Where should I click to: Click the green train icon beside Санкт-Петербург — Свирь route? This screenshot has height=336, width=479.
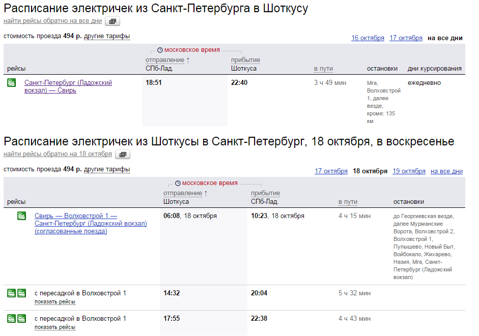[11, 82]
